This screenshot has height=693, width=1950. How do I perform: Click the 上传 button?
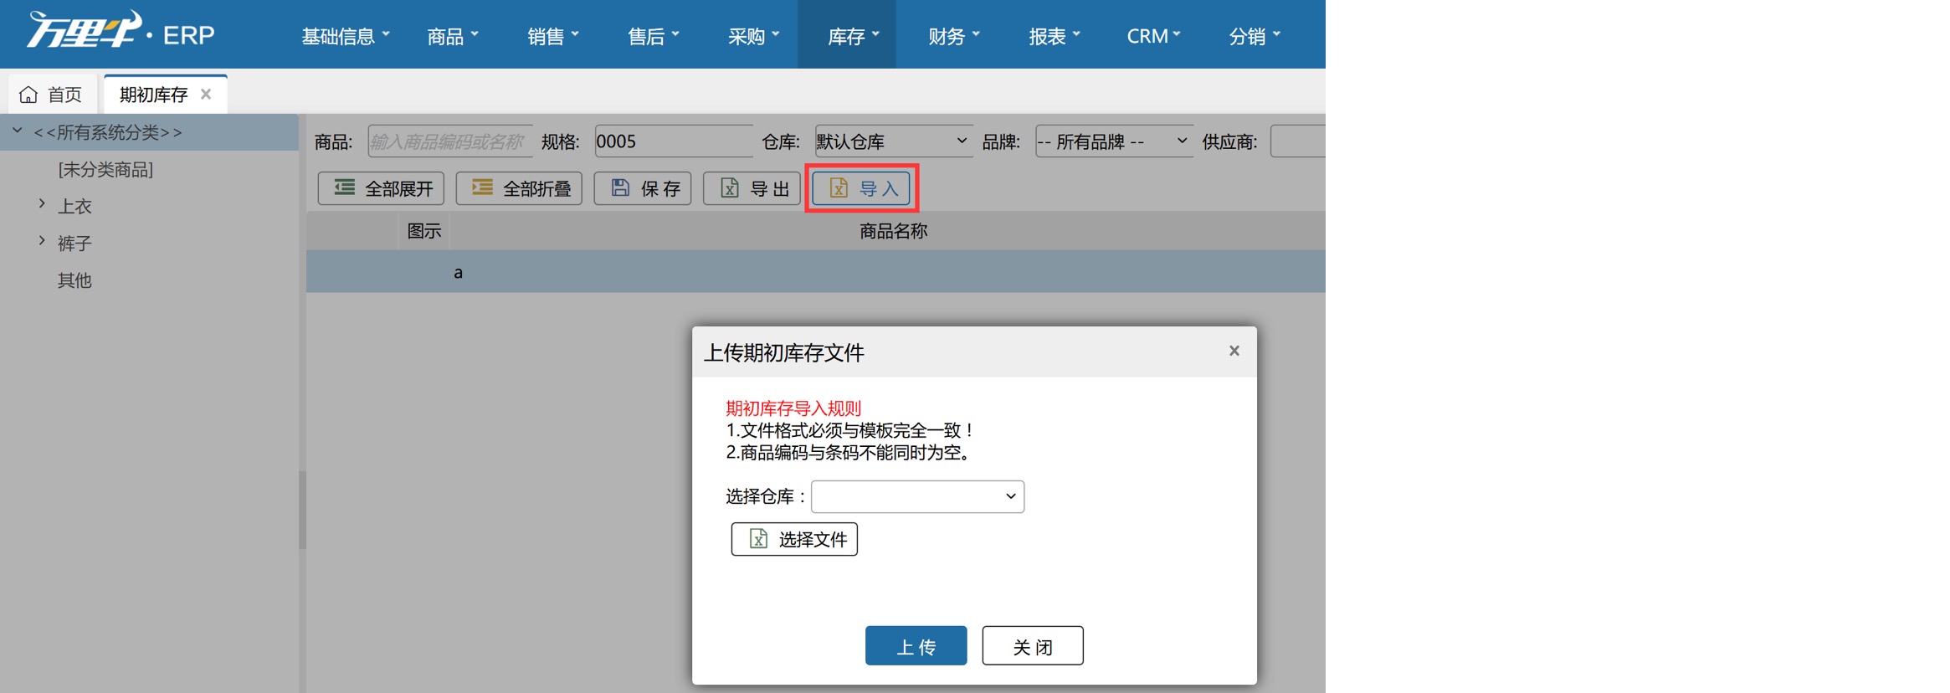point(916,646)
